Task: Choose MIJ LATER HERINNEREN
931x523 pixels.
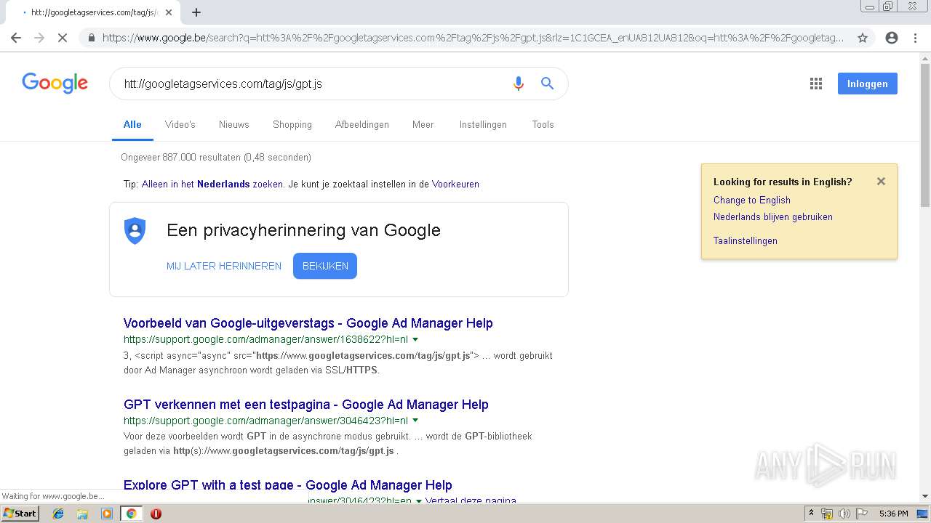Action: point(224,266)
